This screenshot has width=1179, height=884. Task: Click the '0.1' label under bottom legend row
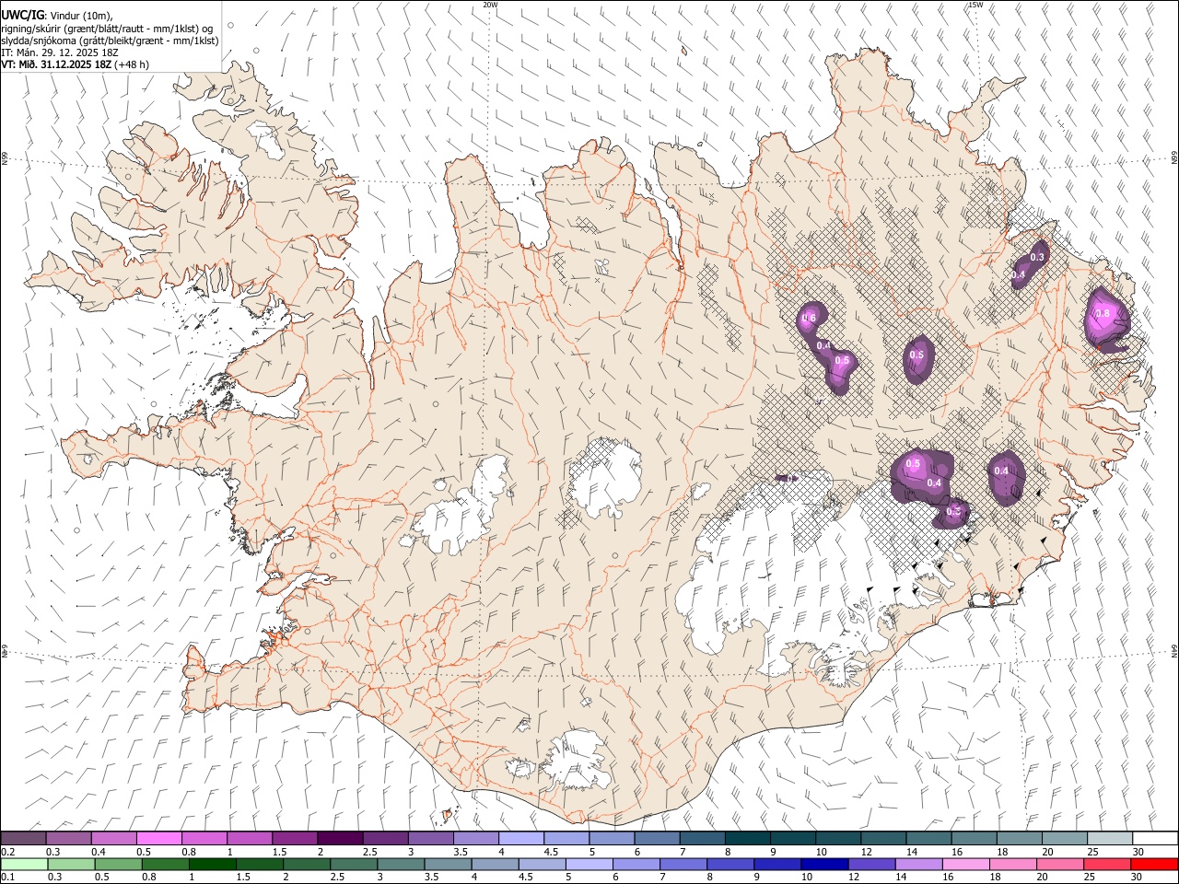pyautogui.click(x=8, y=878)
